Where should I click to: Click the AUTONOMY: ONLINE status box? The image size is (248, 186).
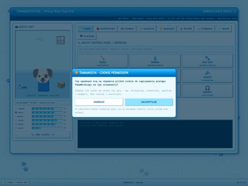(43, 103)
